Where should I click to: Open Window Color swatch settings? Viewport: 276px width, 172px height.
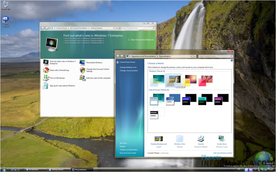180,139
